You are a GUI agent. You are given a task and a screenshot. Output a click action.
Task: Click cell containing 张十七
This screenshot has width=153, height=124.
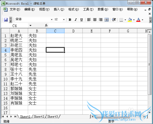click(x=19, y=70)
